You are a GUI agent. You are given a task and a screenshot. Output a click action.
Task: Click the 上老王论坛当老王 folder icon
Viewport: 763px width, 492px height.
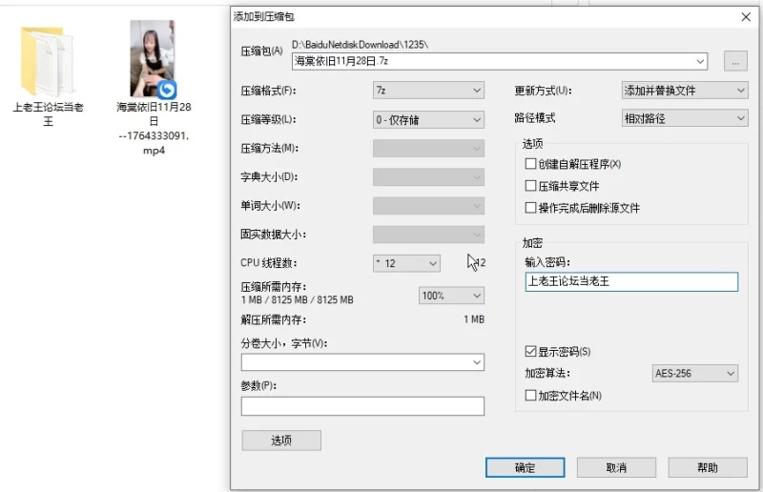click(x=45, y=62)
